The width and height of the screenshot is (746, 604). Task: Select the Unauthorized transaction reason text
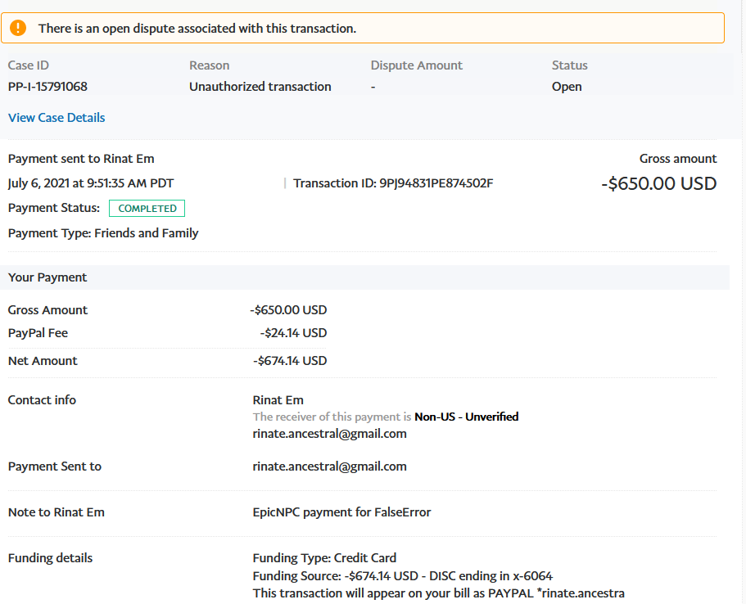[260, 87]
